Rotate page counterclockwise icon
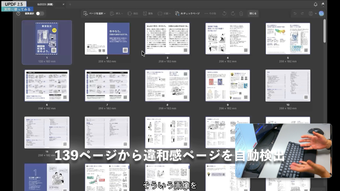Screen dimensions: 340x191 coord(224,13)
